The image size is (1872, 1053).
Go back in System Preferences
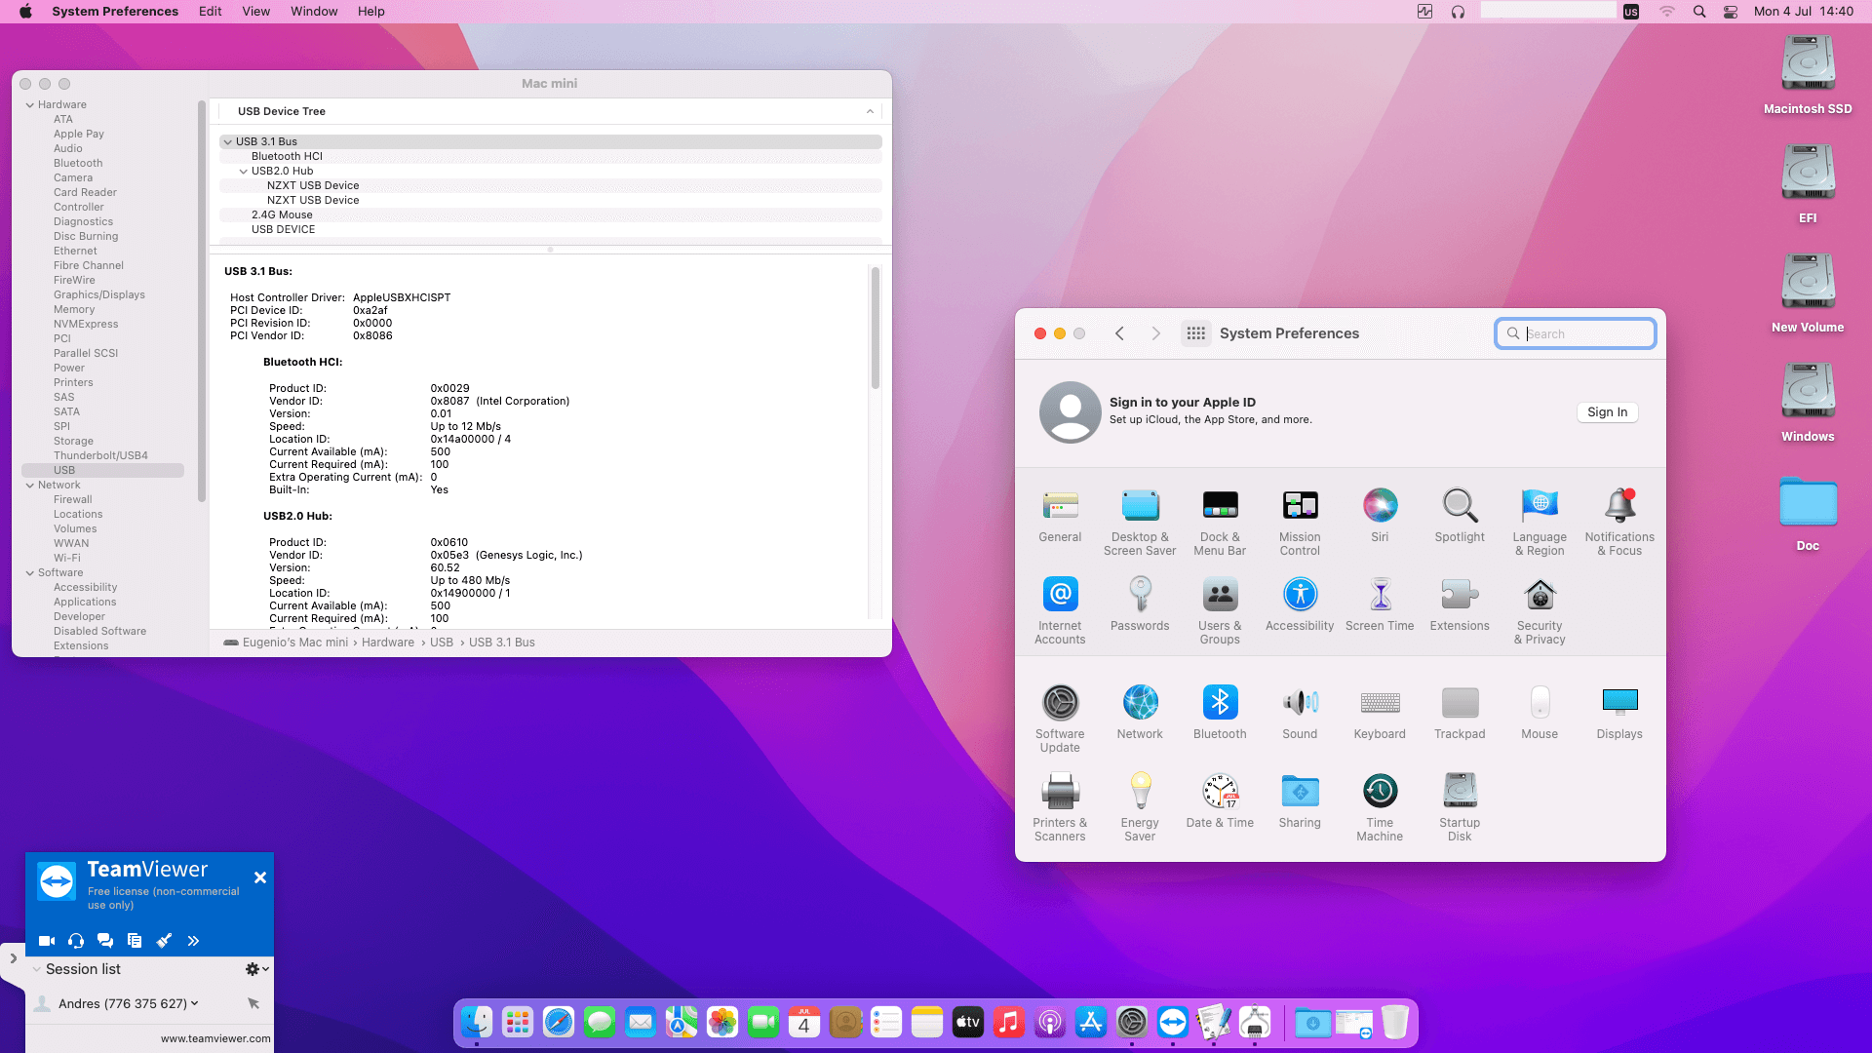[1119, 333]
